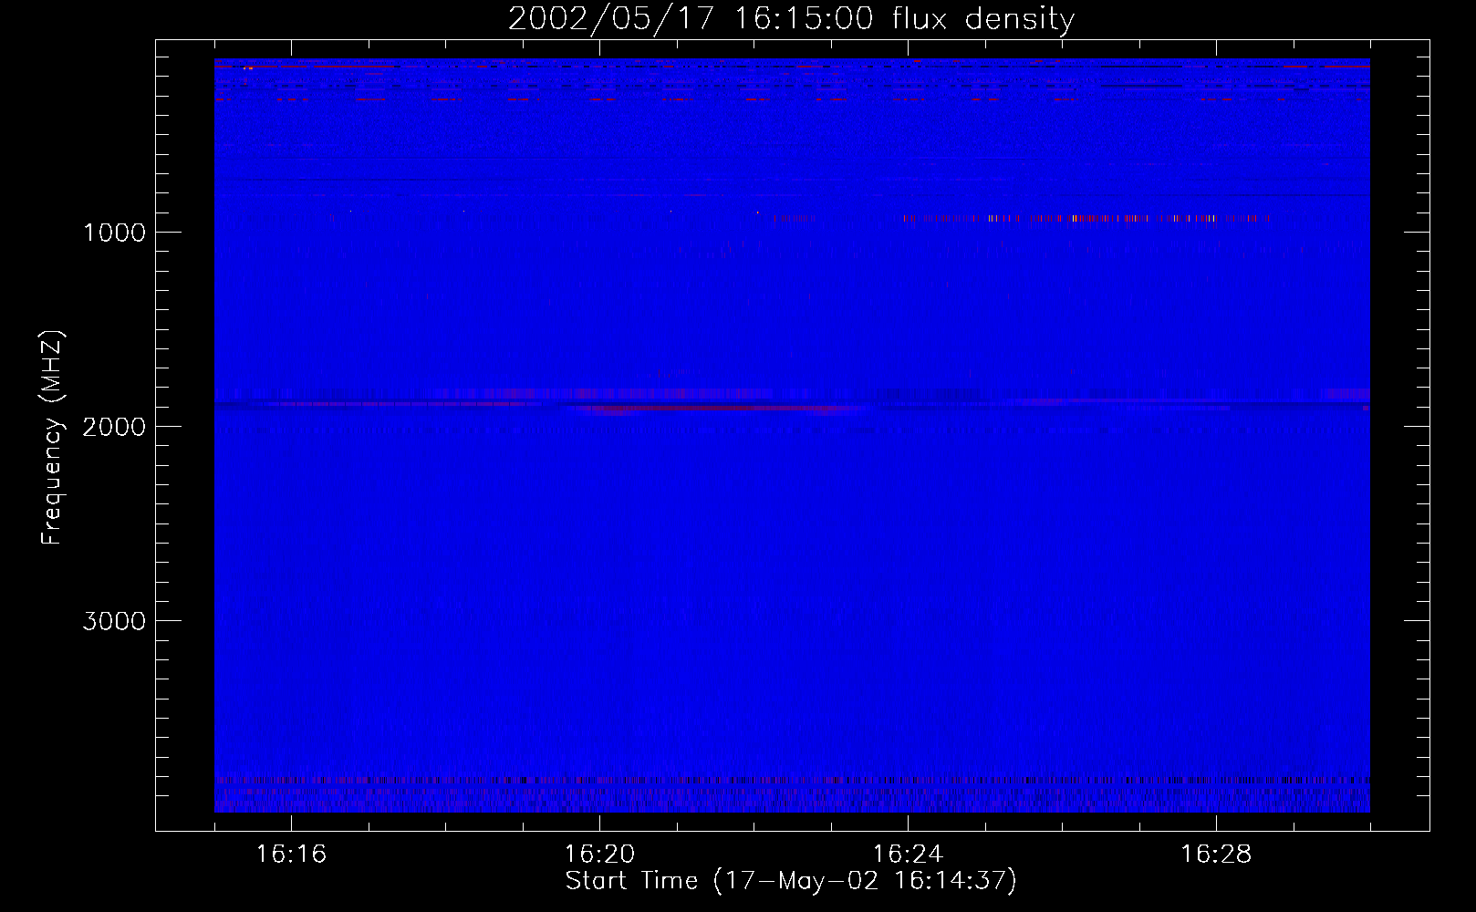Image resolution: width=1476 pixels, height=912 pixels.
Task: Click the spectrogram at 3000 MHz and 16:20
Action: [599, 620]
